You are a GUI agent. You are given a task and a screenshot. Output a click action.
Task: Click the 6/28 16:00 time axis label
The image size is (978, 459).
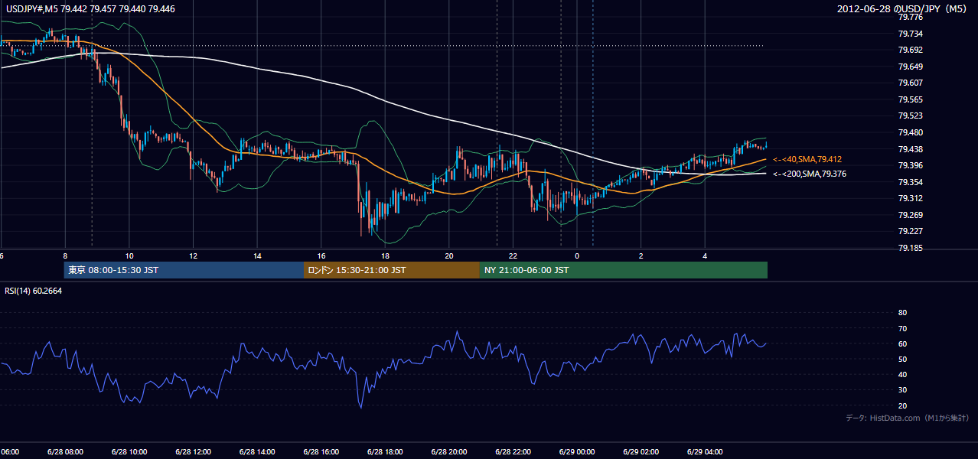321,452
